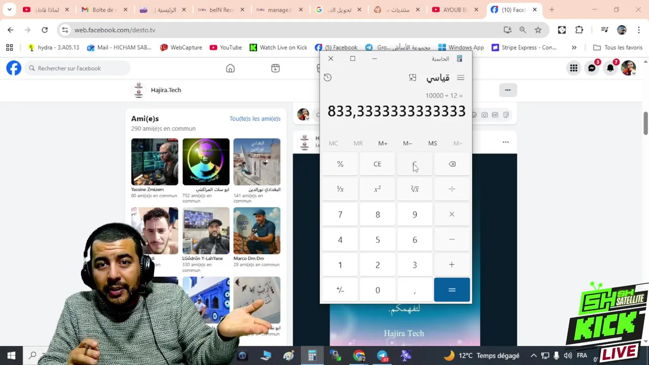The height and width of the screenshot is (365, 649).
Task: Open Tous les favoris folder
Action: click(x=618, y=47)
